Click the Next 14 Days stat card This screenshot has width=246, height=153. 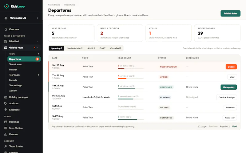point(71,33)
